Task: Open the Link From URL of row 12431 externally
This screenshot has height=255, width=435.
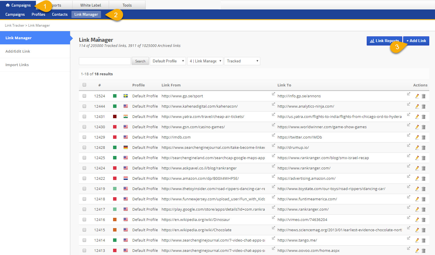Action: [x=273, y=114]
